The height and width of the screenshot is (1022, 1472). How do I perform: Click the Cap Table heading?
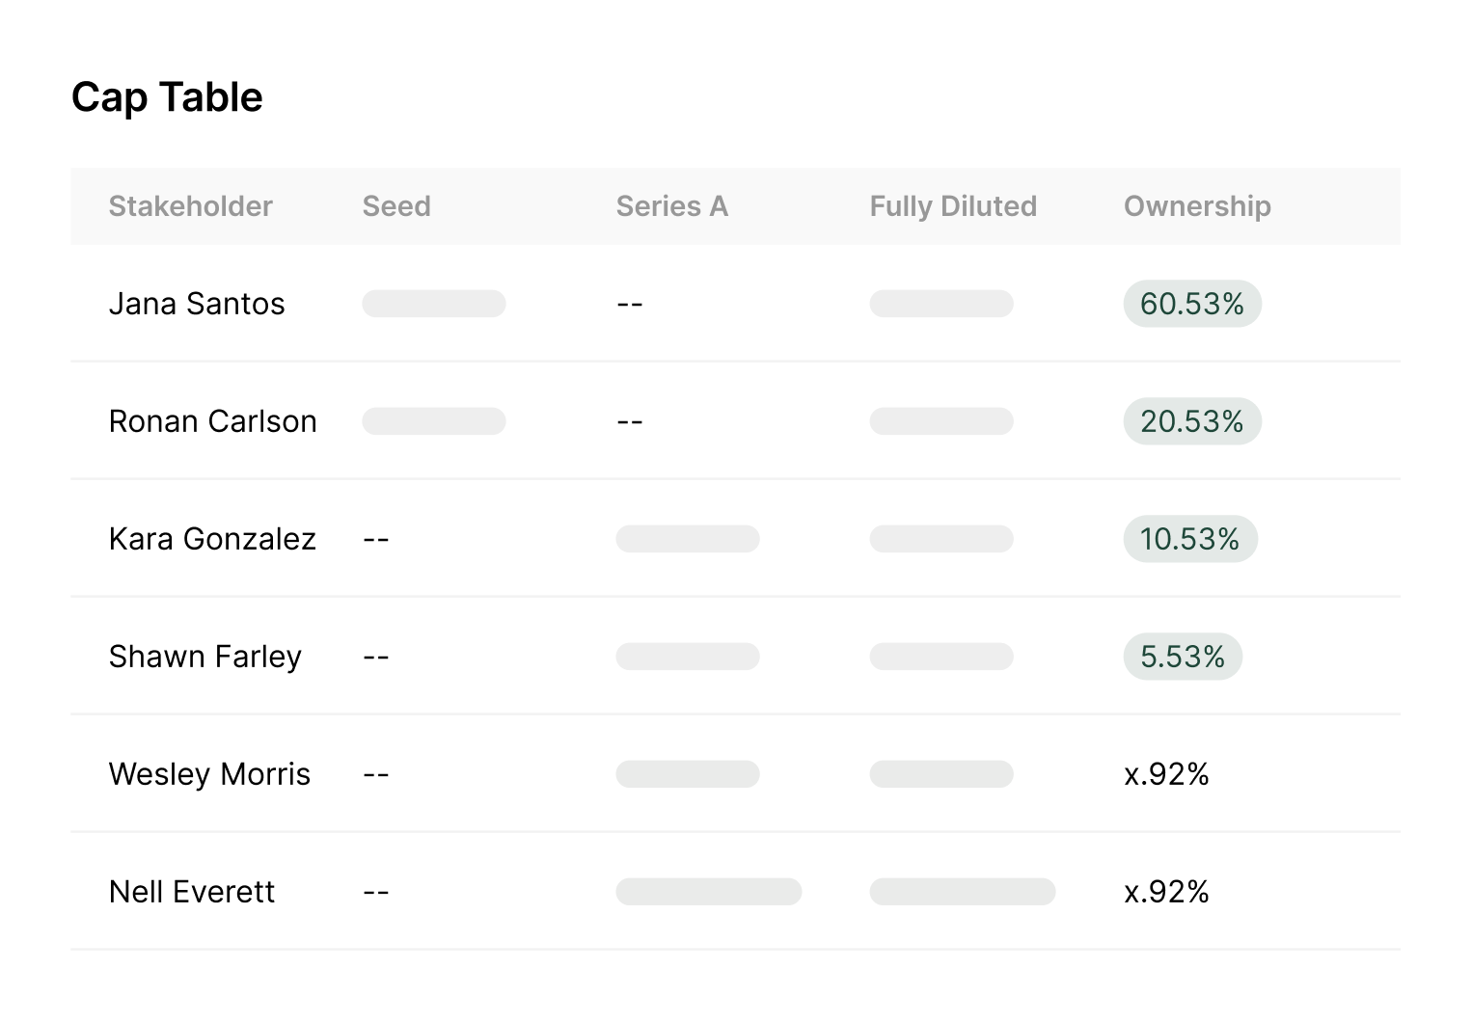pos(167,97)
